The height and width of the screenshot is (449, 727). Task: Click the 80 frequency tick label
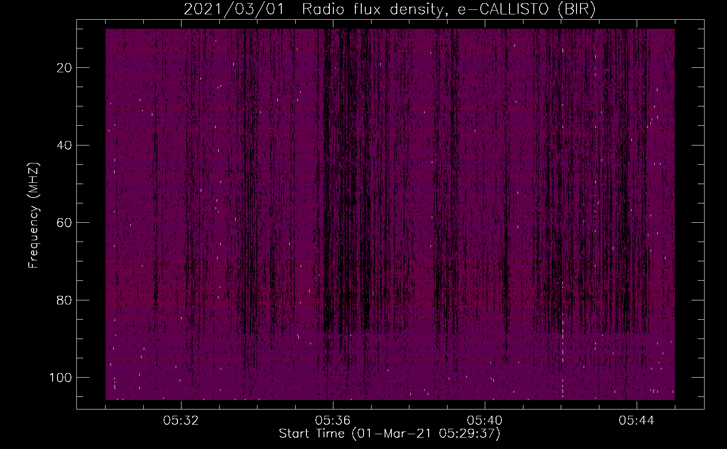(65, 300)
